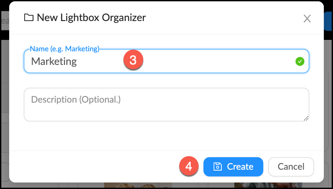
Task: Close the New Lightbox Organizer dialog
Action: pos(307,18)
